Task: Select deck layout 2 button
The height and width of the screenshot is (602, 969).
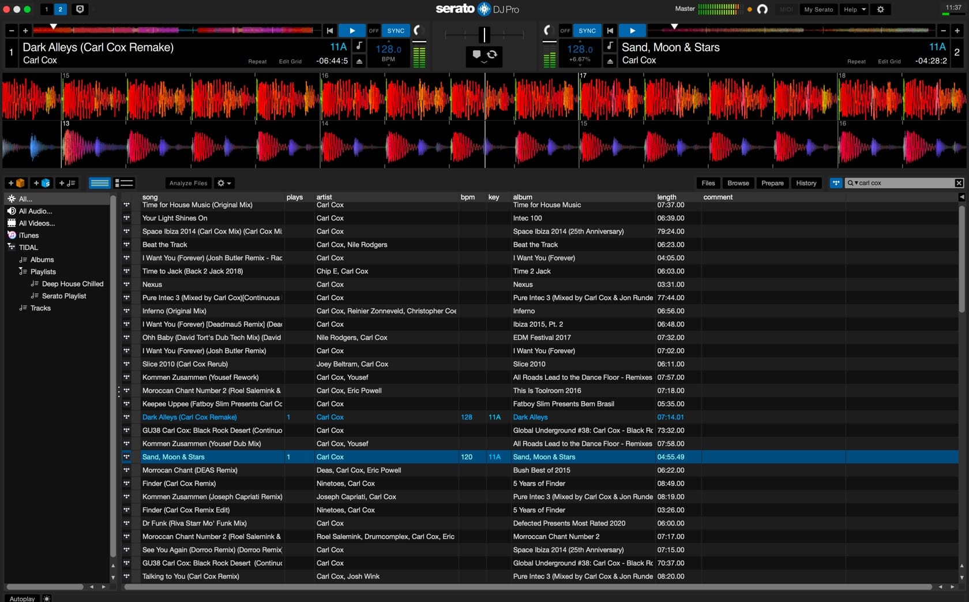Action: click(60, 9)
